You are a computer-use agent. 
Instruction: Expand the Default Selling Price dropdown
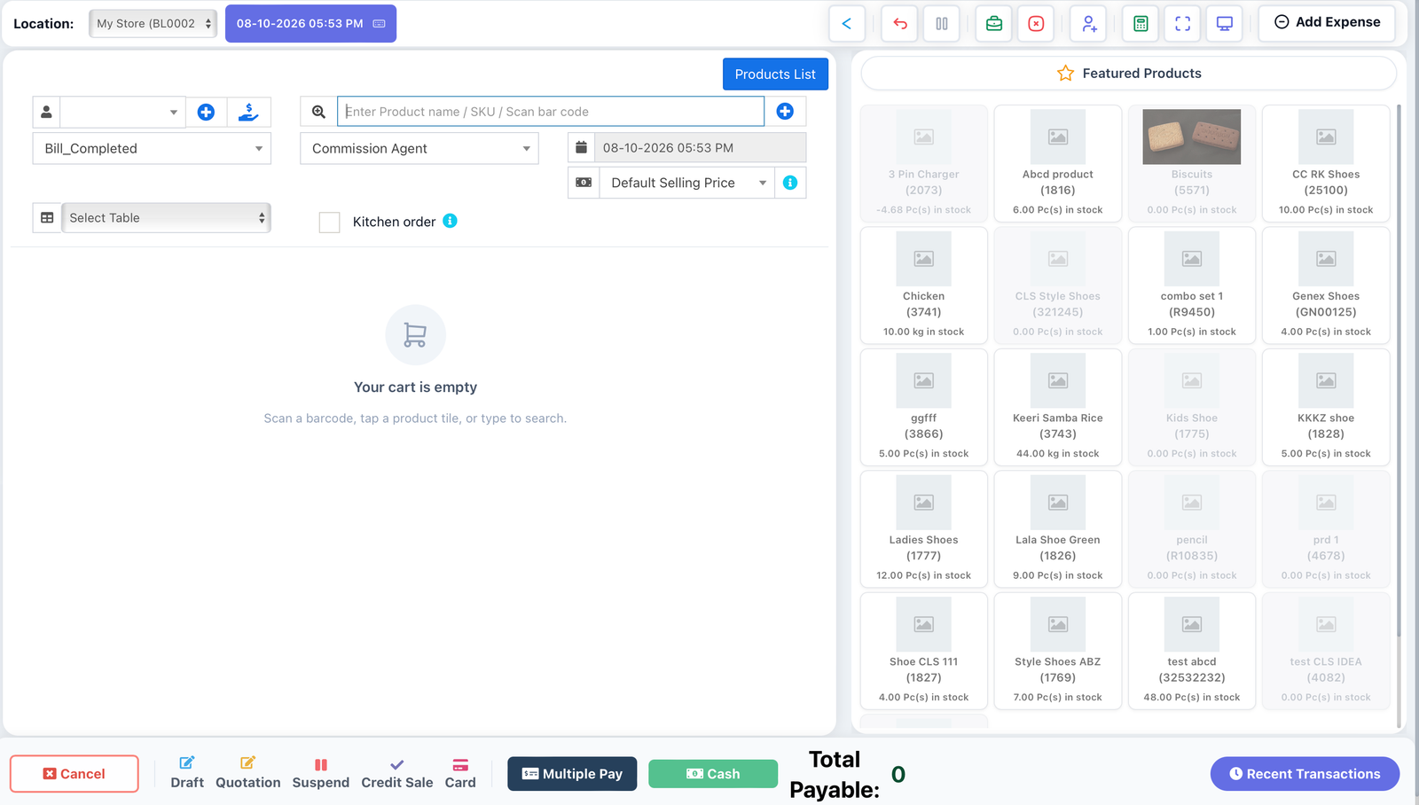tap(687, 183)
